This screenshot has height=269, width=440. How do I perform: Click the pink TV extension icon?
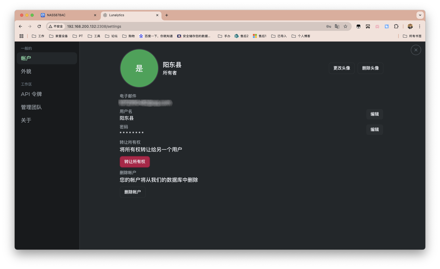click(377, 26)
